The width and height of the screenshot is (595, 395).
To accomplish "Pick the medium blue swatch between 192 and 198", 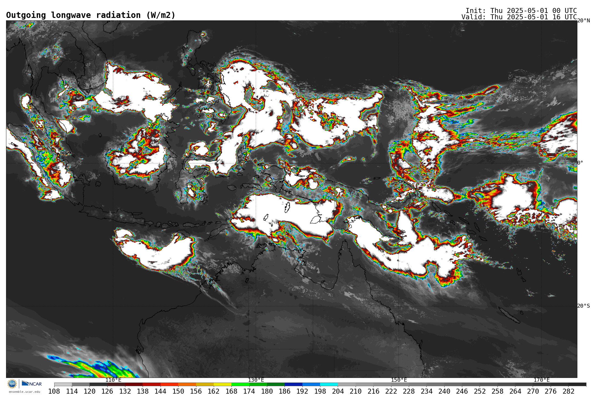I will click(311, 384).
